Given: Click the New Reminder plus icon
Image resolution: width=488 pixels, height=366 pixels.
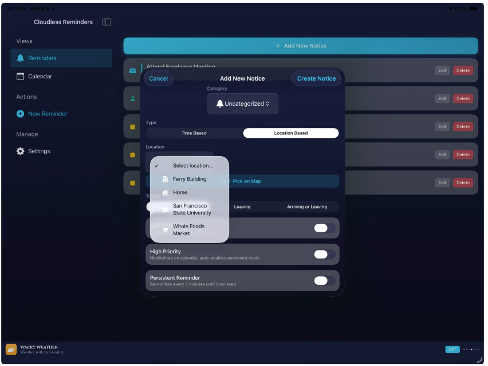Looking at the screenshot, I should pos(21,114).
